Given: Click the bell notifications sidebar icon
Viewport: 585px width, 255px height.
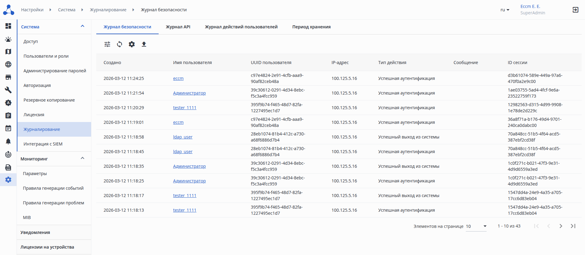Looking at the screenshot, I should coord(8,141).
